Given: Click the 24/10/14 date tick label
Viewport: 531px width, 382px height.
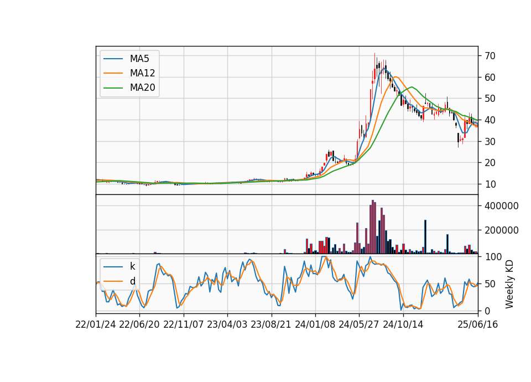Looking at the screenshot, I should click(403, 324).
